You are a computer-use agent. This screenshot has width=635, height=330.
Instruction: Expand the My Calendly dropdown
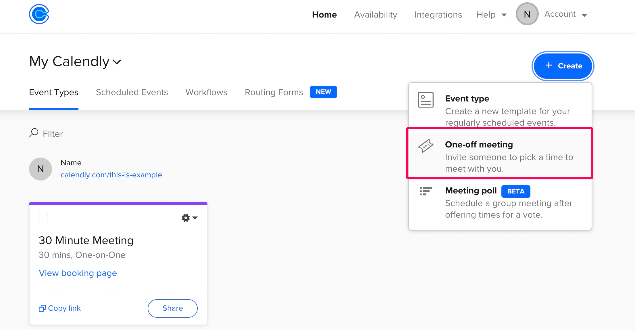coord(75,62)
